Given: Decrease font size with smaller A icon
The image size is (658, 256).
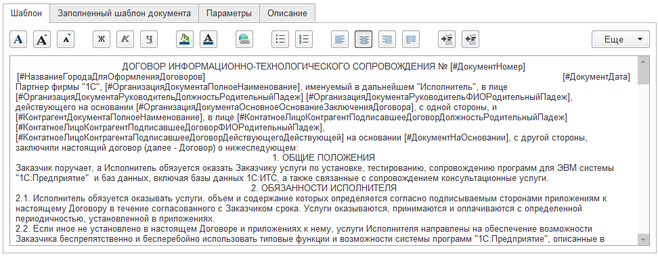Looking at the screenshot, I should [66, 39].
